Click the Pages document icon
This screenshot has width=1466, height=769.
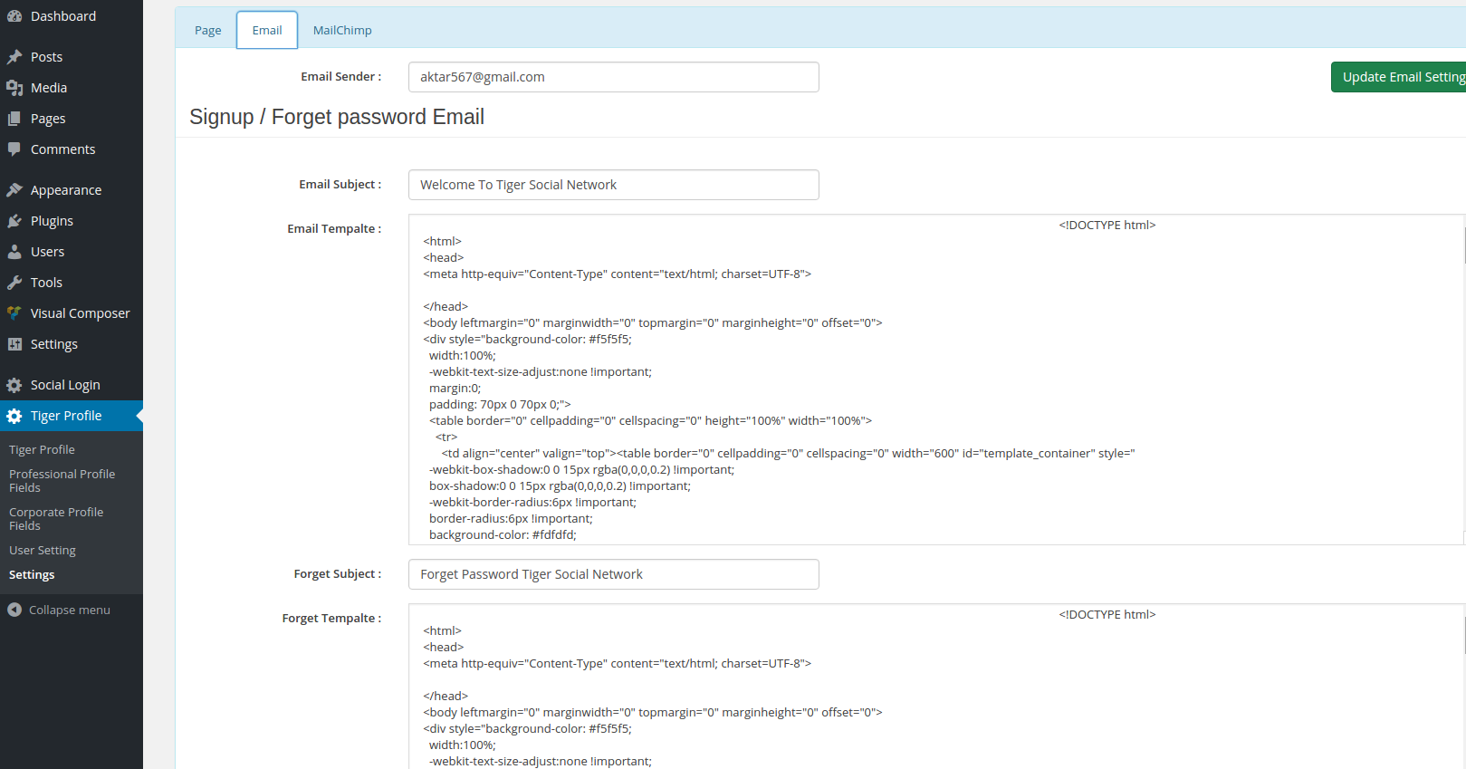pos(14,119)
